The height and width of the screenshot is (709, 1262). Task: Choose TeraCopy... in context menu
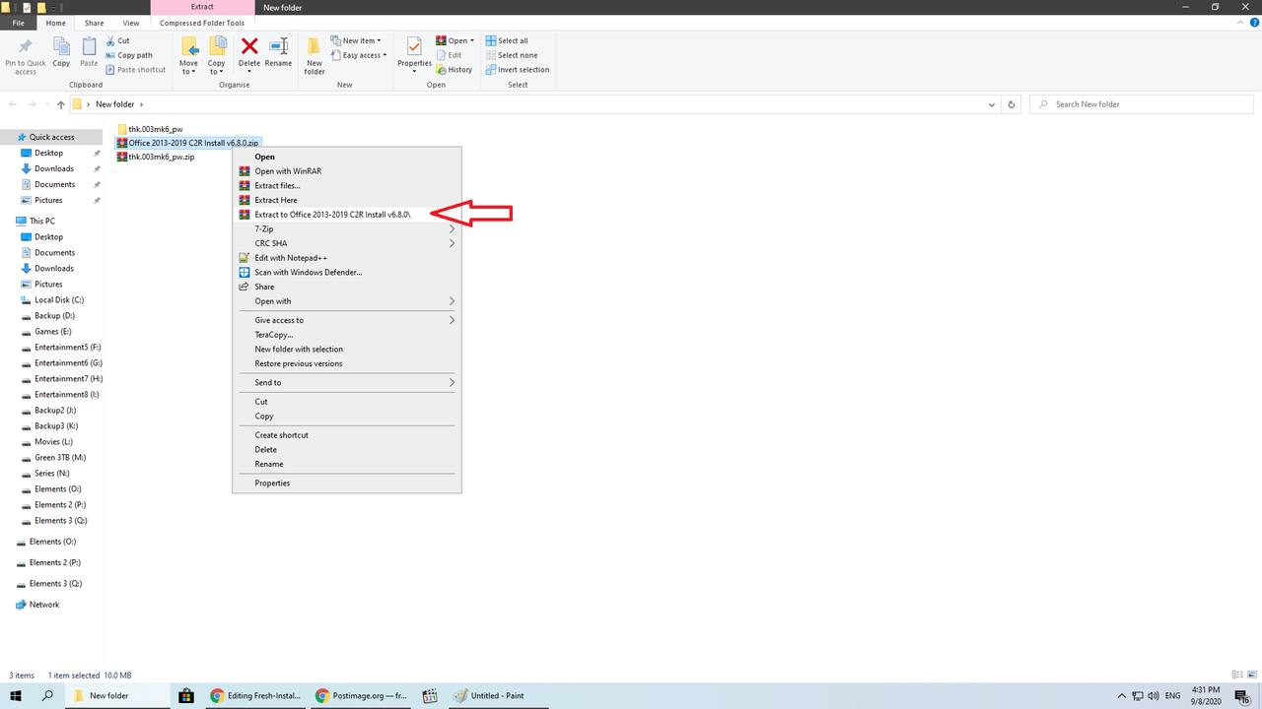click(347, 335)
